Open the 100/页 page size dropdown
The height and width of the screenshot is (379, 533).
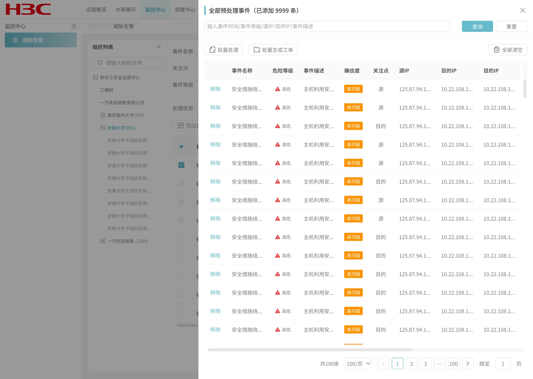pyautogui.click(x=358, y=364)
